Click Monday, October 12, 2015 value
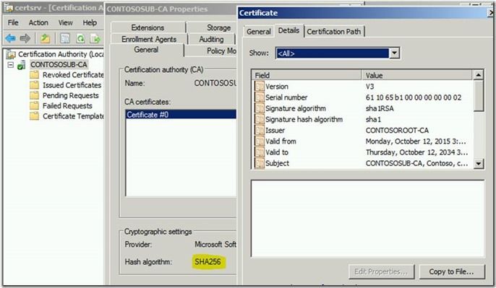Viewport: 496px width, 288px height. pos(416,141)
